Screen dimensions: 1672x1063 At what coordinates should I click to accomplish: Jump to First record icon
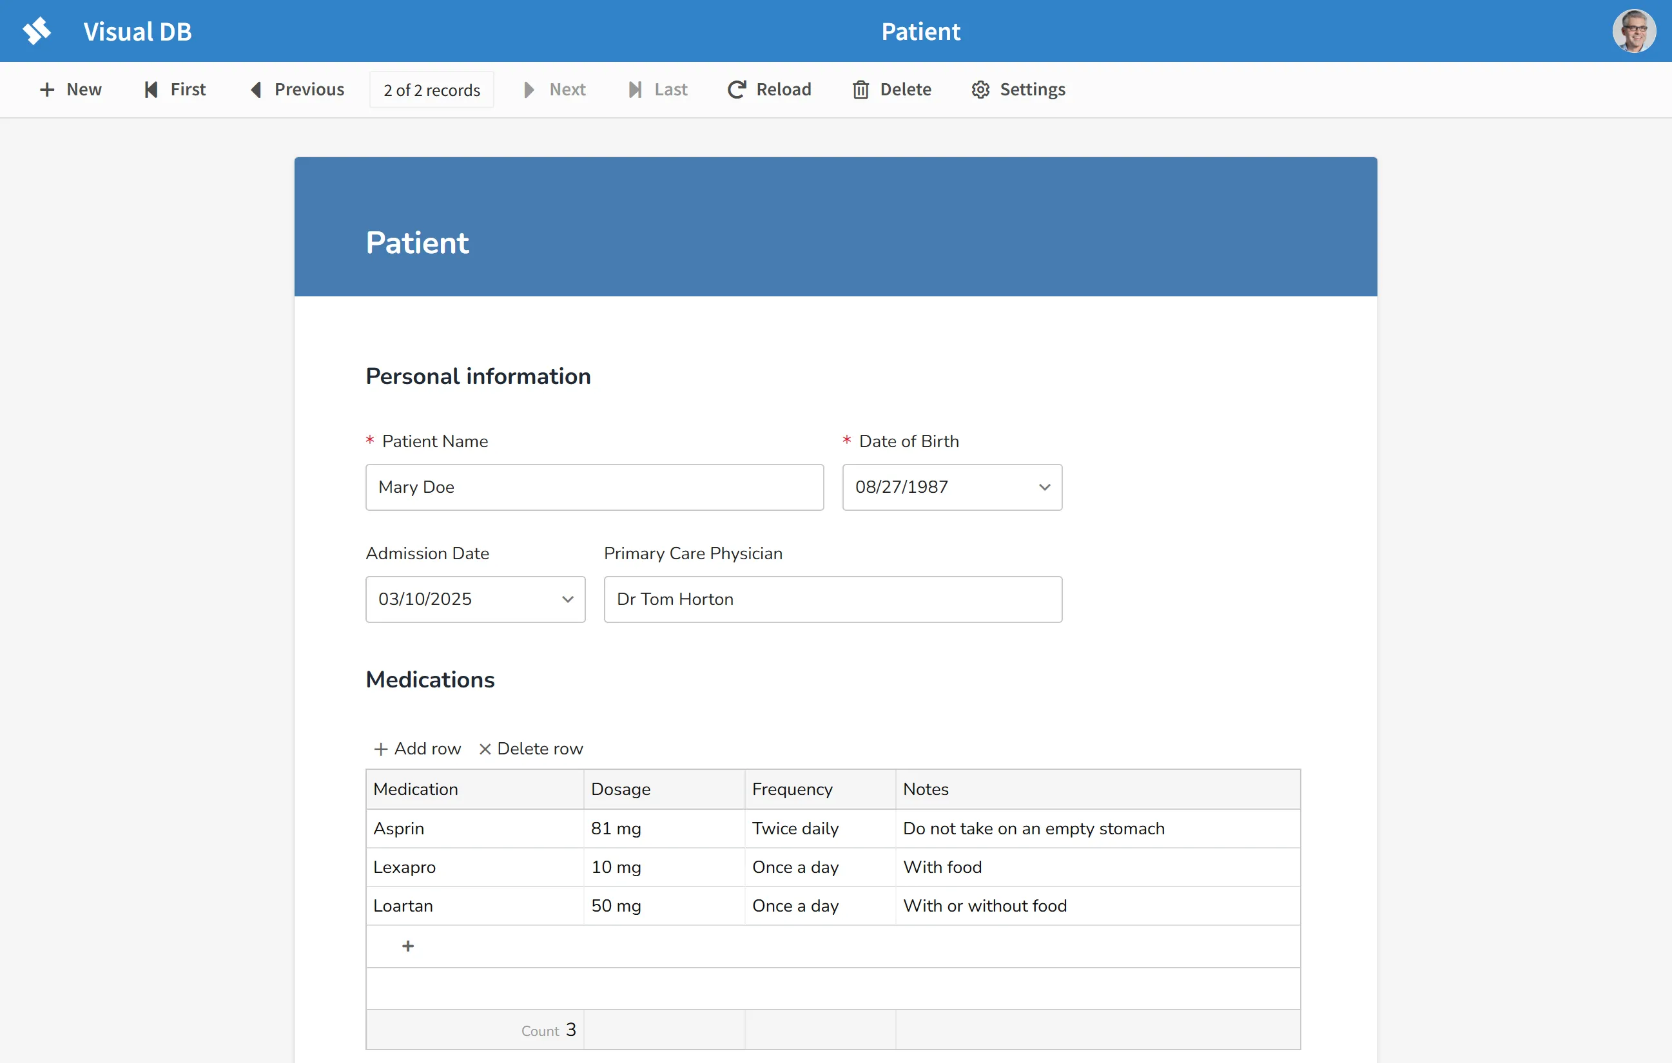(151, 90)
